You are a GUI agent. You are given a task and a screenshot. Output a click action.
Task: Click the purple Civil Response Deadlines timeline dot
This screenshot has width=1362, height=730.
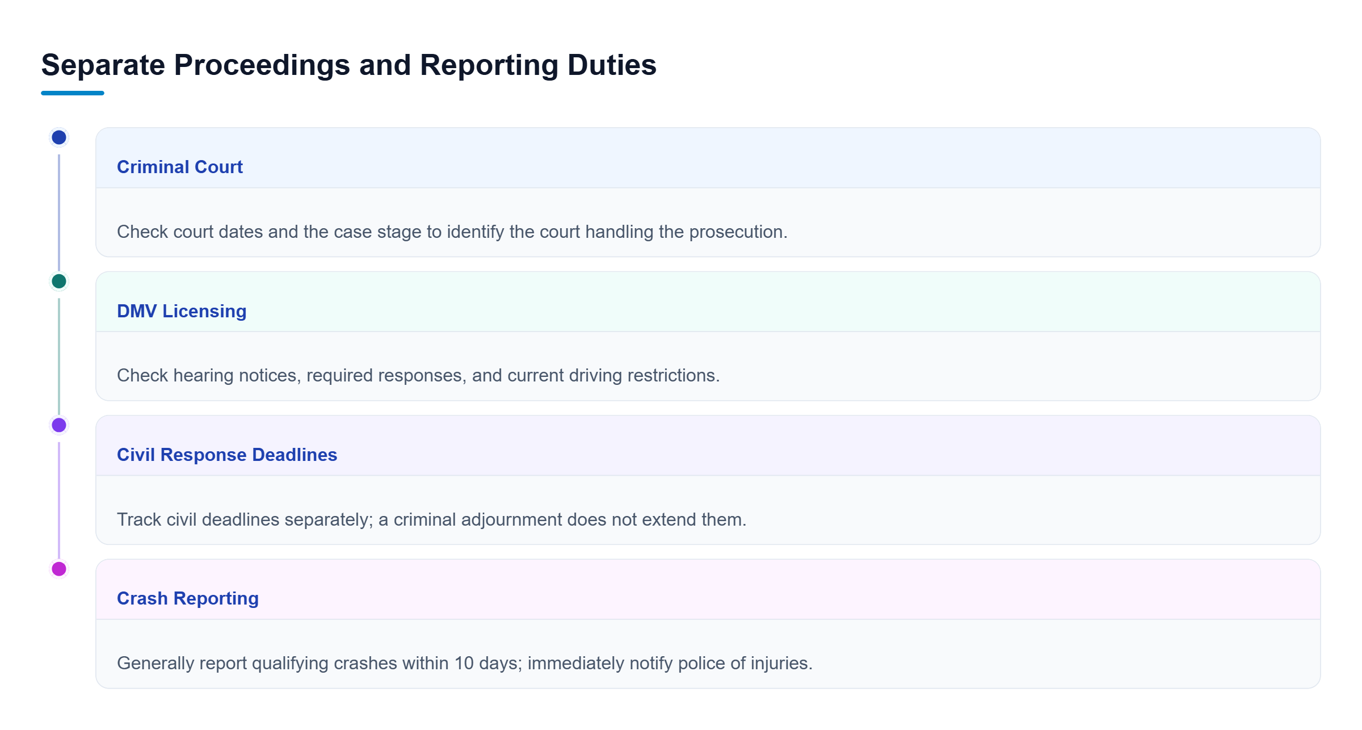[x=59, y=425]
